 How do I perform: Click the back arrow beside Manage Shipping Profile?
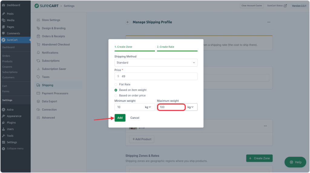tap(128, 22)
